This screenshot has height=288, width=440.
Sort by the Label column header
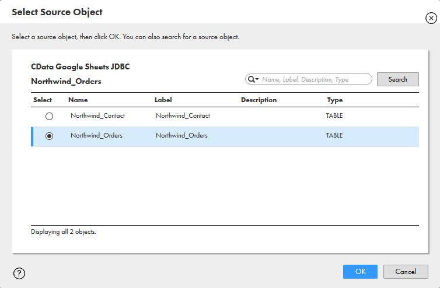163,100
